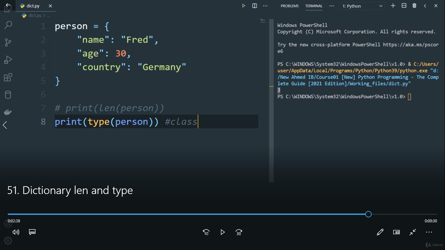This screenshot has height=250, width=445.
Task: Split the terminal pane
Action: coord(404,6)
